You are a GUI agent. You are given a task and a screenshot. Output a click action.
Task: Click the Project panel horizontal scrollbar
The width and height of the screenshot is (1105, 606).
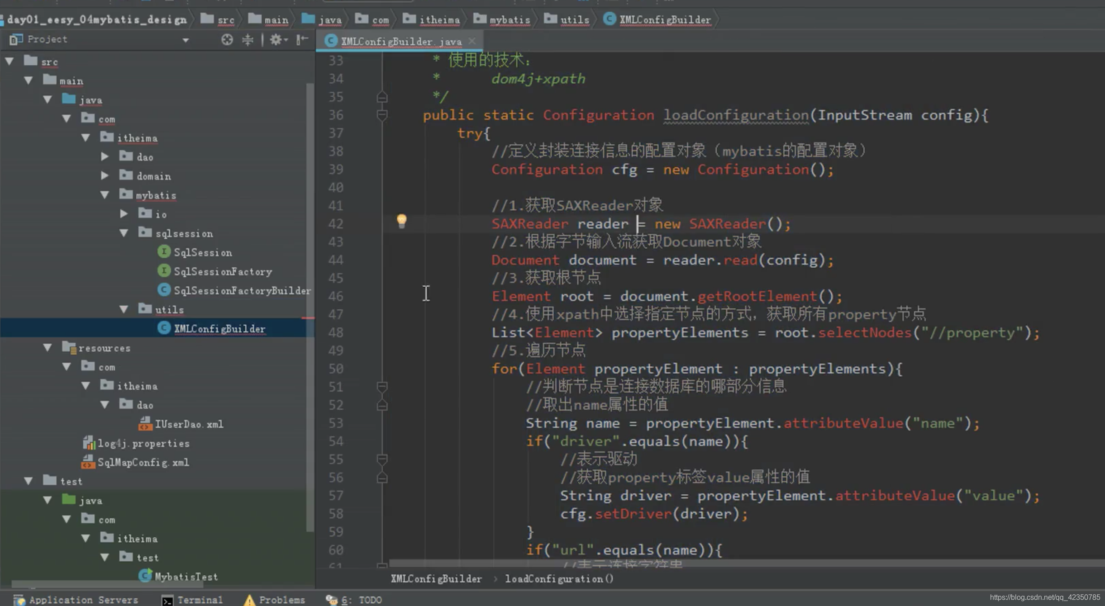pyautogui.click(x=107, y=584)
